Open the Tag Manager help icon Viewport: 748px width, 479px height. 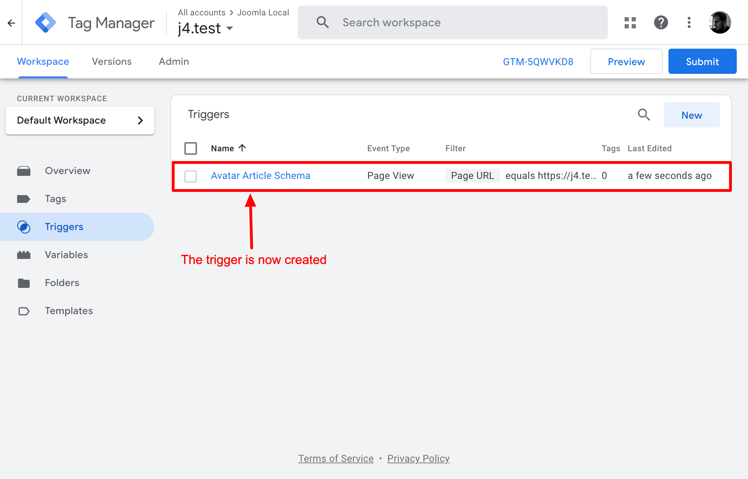[661, 22]
